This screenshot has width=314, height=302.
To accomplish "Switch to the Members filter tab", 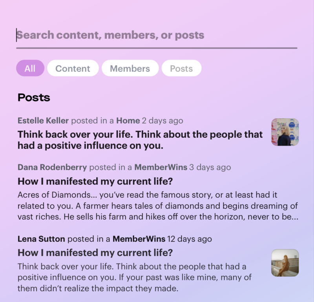I will [130, 68].
